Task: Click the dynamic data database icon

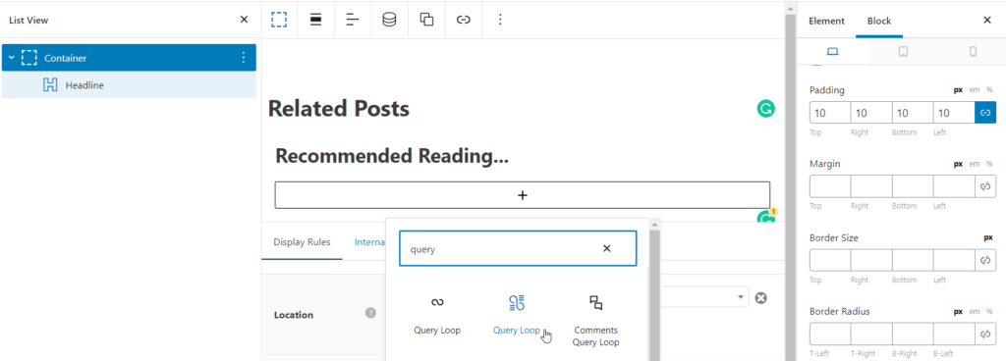Action: (389, 20)
